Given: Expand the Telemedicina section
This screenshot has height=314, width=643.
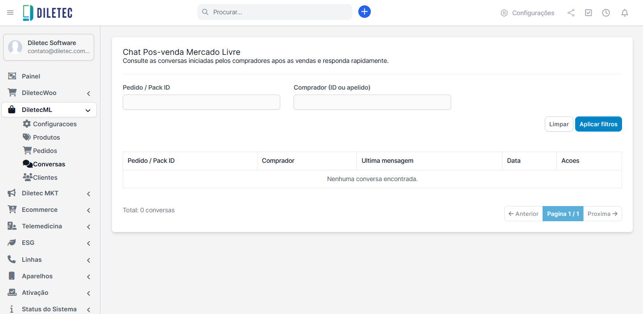Looking at the screenshot, I should 49,226.
